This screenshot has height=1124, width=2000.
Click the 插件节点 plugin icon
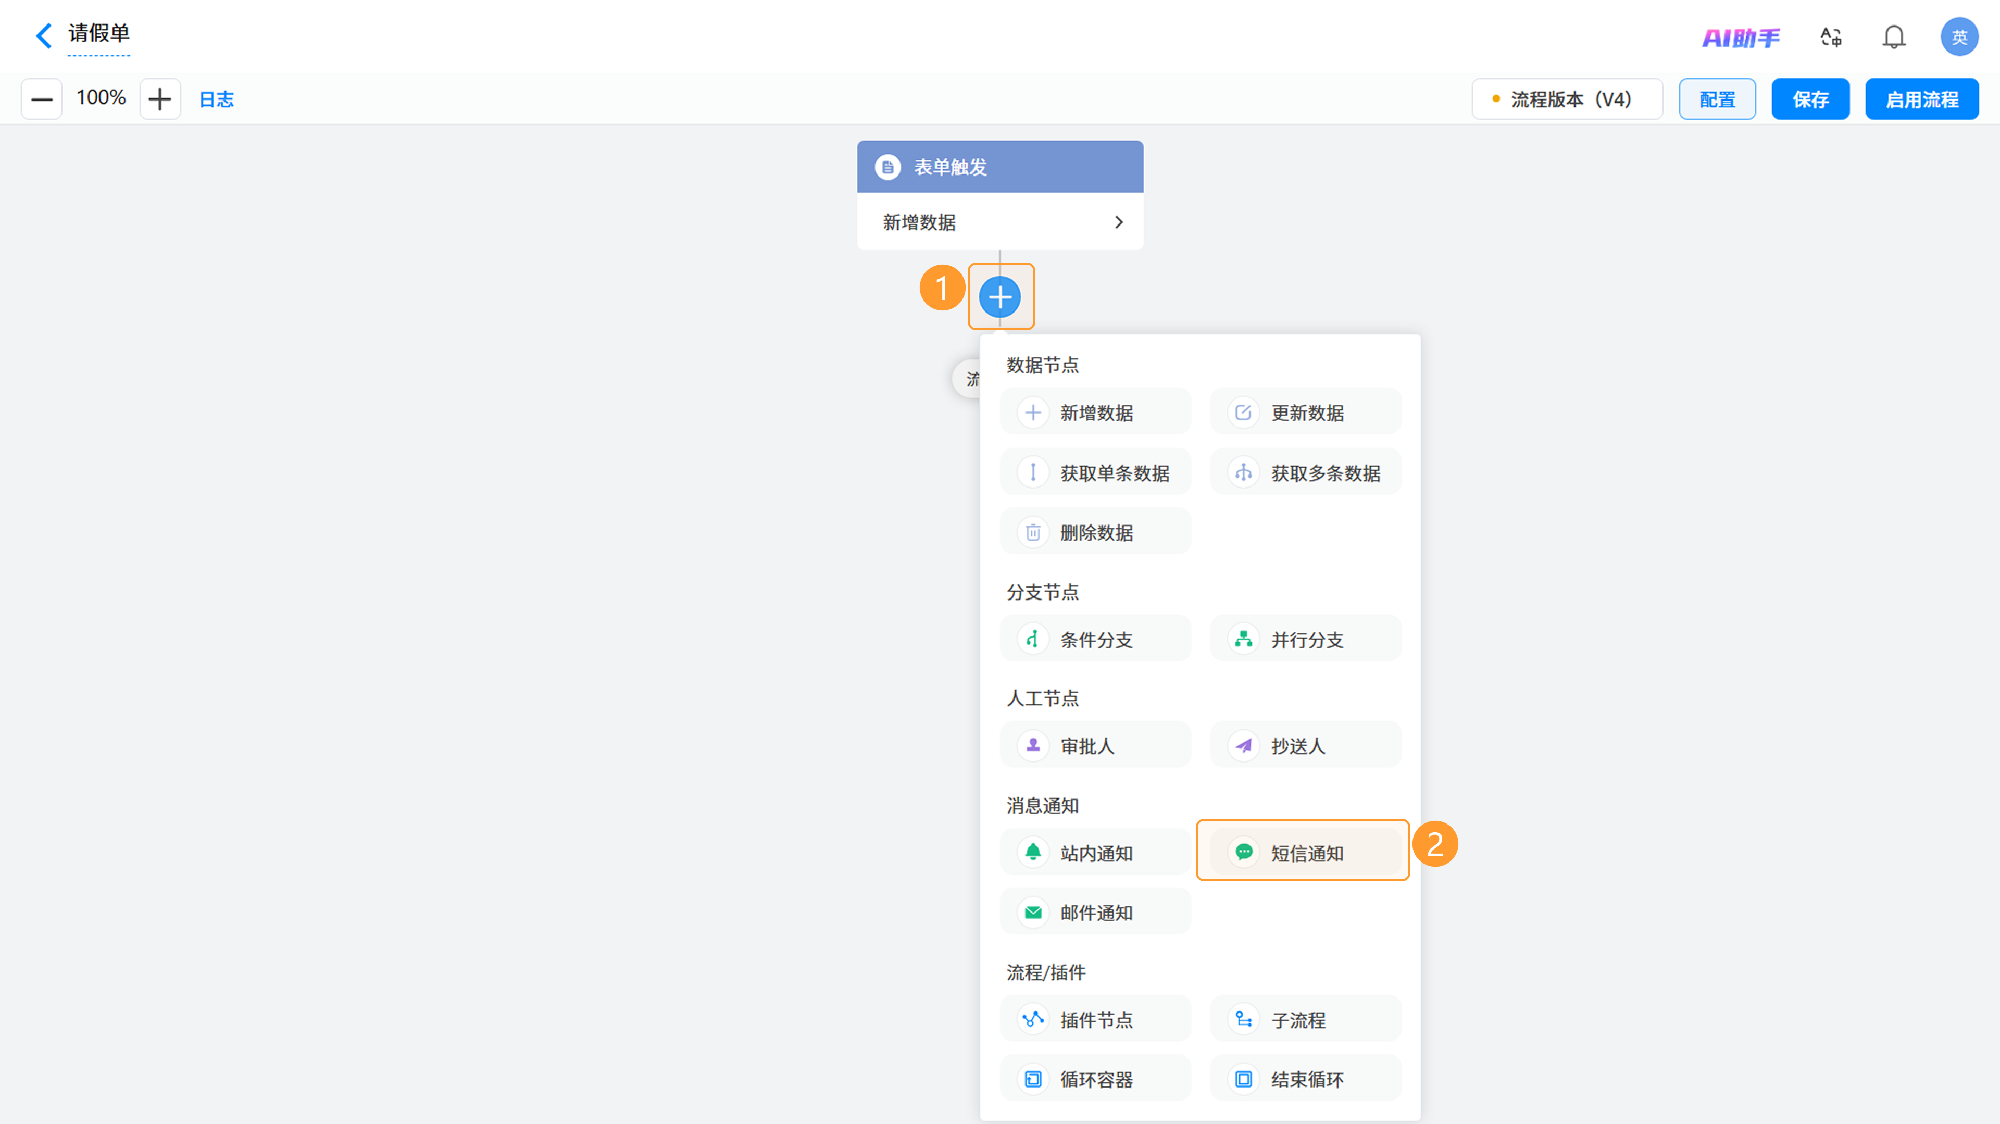tap(1033, 1019)
